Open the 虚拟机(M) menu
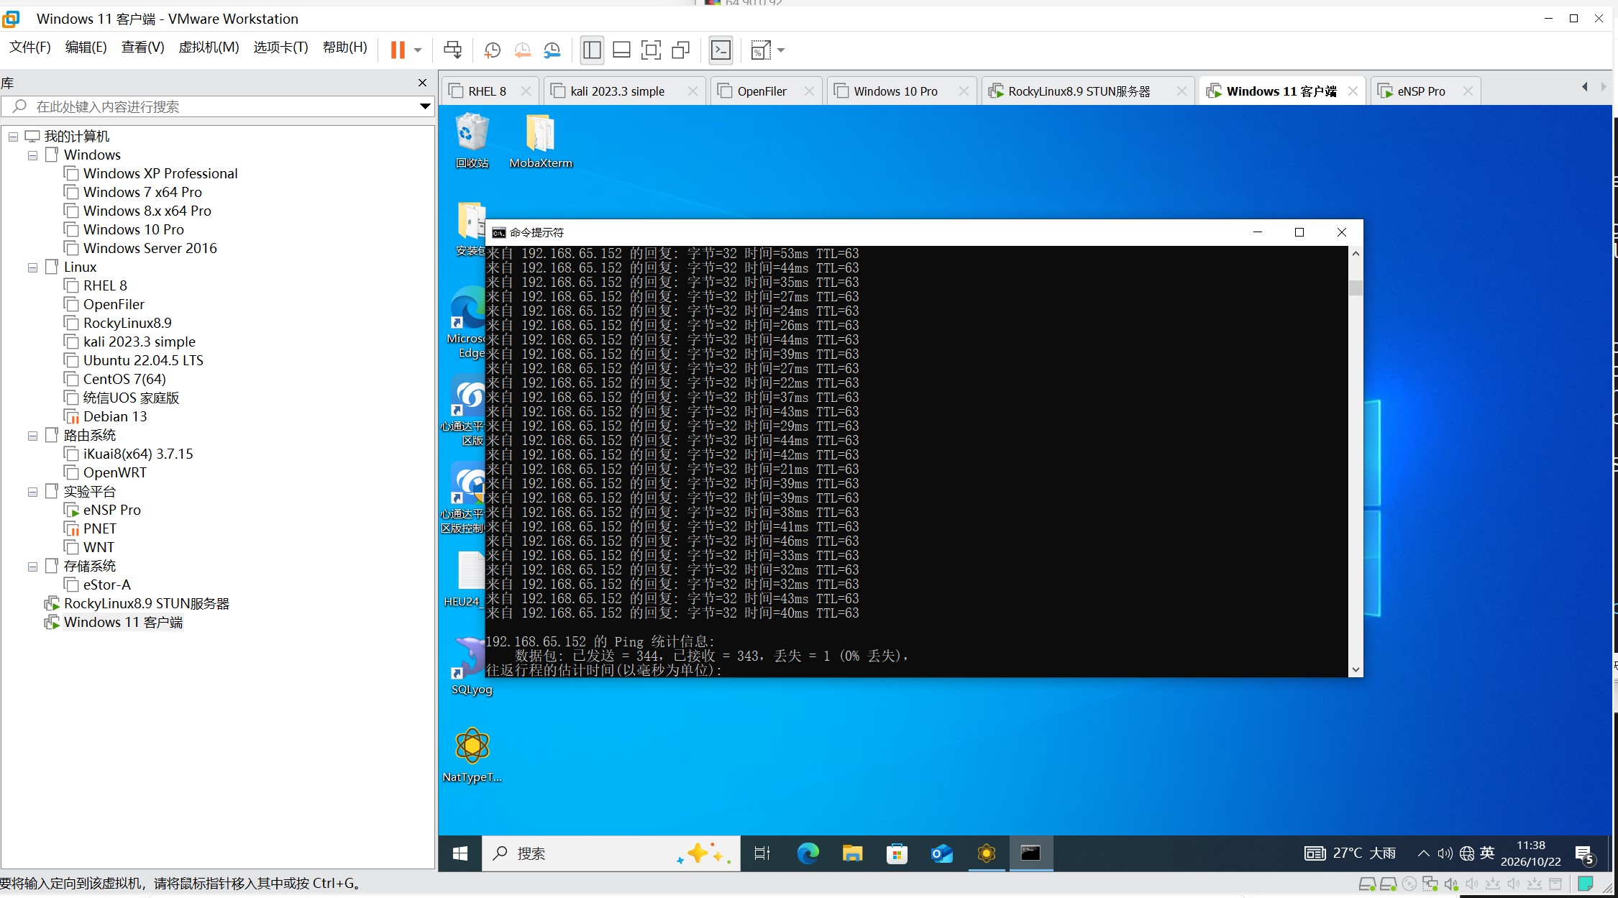This screenshot has height=898, width=1618. click(209, 47)
